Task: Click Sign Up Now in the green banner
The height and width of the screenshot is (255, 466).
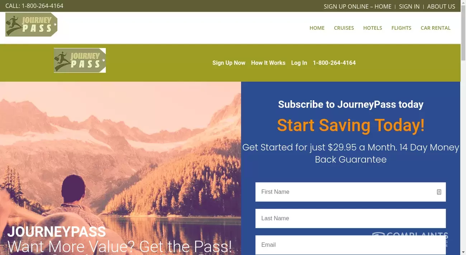Action: point(229,63)
